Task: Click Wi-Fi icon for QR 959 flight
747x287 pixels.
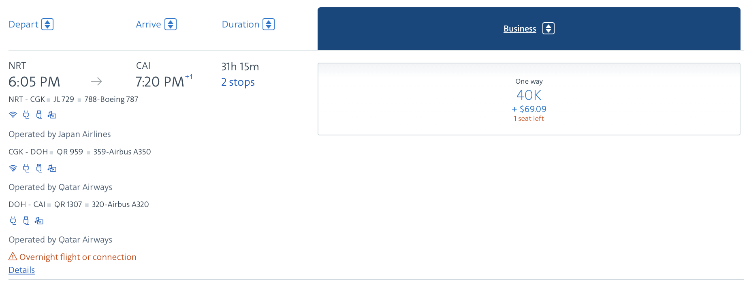Action: (x=13, y=168)
